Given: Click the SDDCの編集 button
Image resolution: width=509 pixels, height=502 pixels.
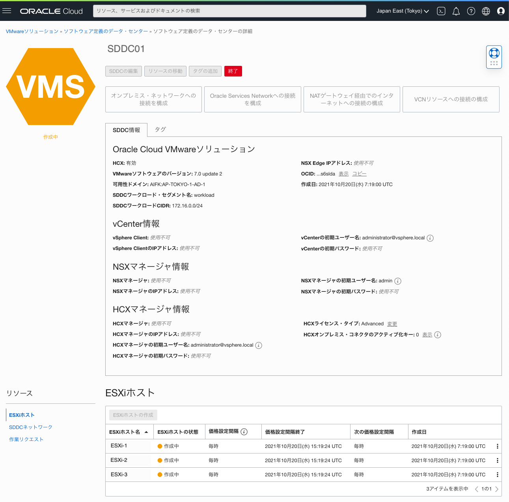Looking at the screenshot, I should 123,71.
